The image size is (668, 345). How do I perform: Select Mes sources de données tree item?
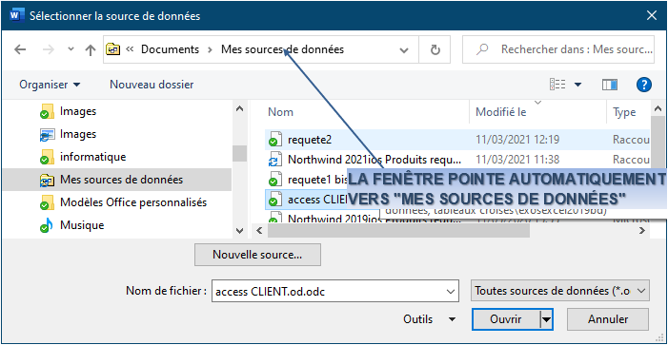pos(116,180)
